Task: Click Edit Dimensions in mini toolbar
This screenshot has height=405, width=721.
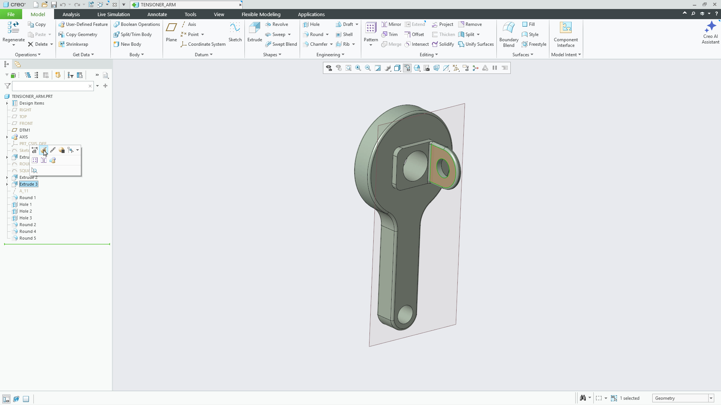Action: pos(35,150)
